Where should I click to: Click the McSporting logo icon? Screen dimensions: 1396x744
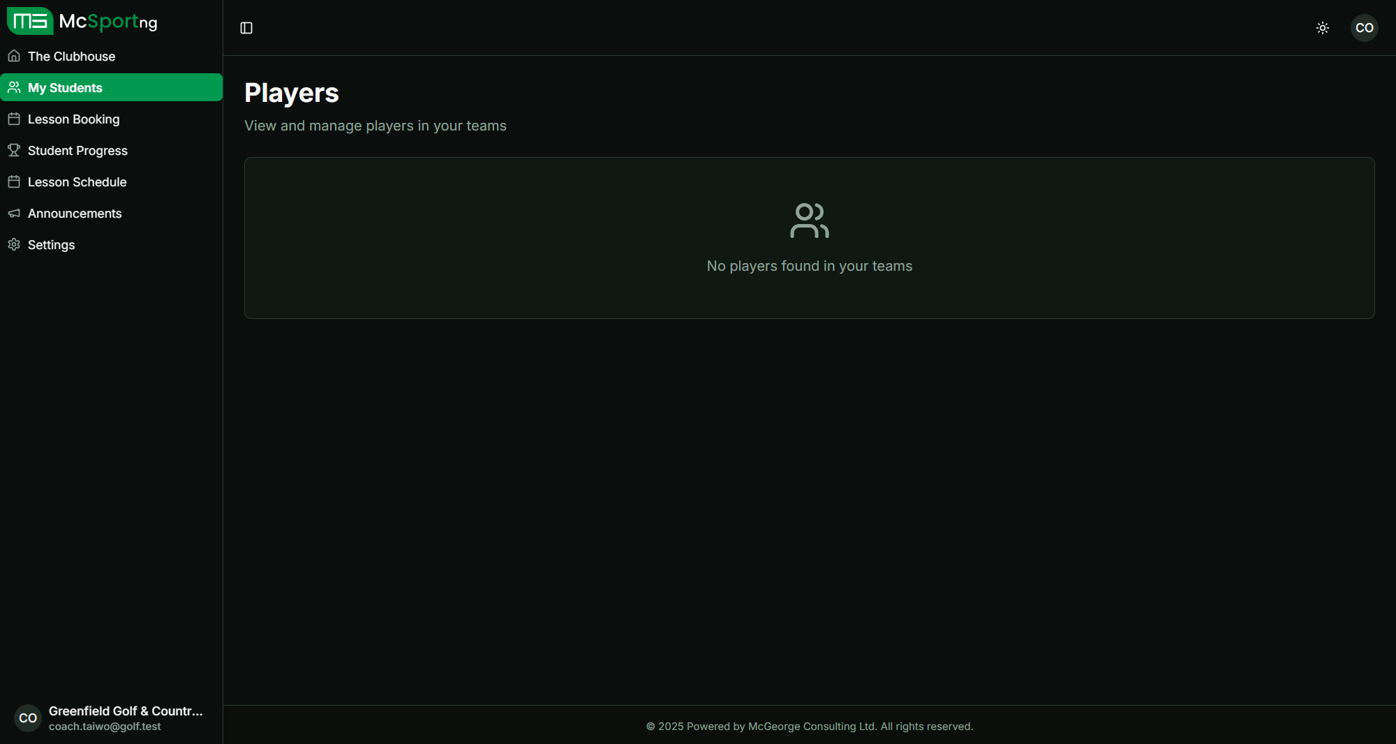pos(30,21)
